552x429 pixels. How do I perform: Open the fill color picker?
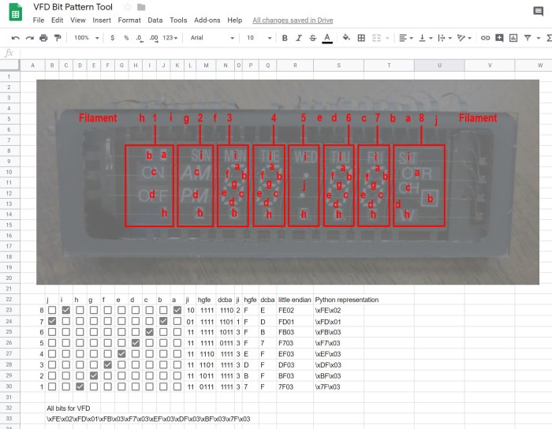point(346,37)
